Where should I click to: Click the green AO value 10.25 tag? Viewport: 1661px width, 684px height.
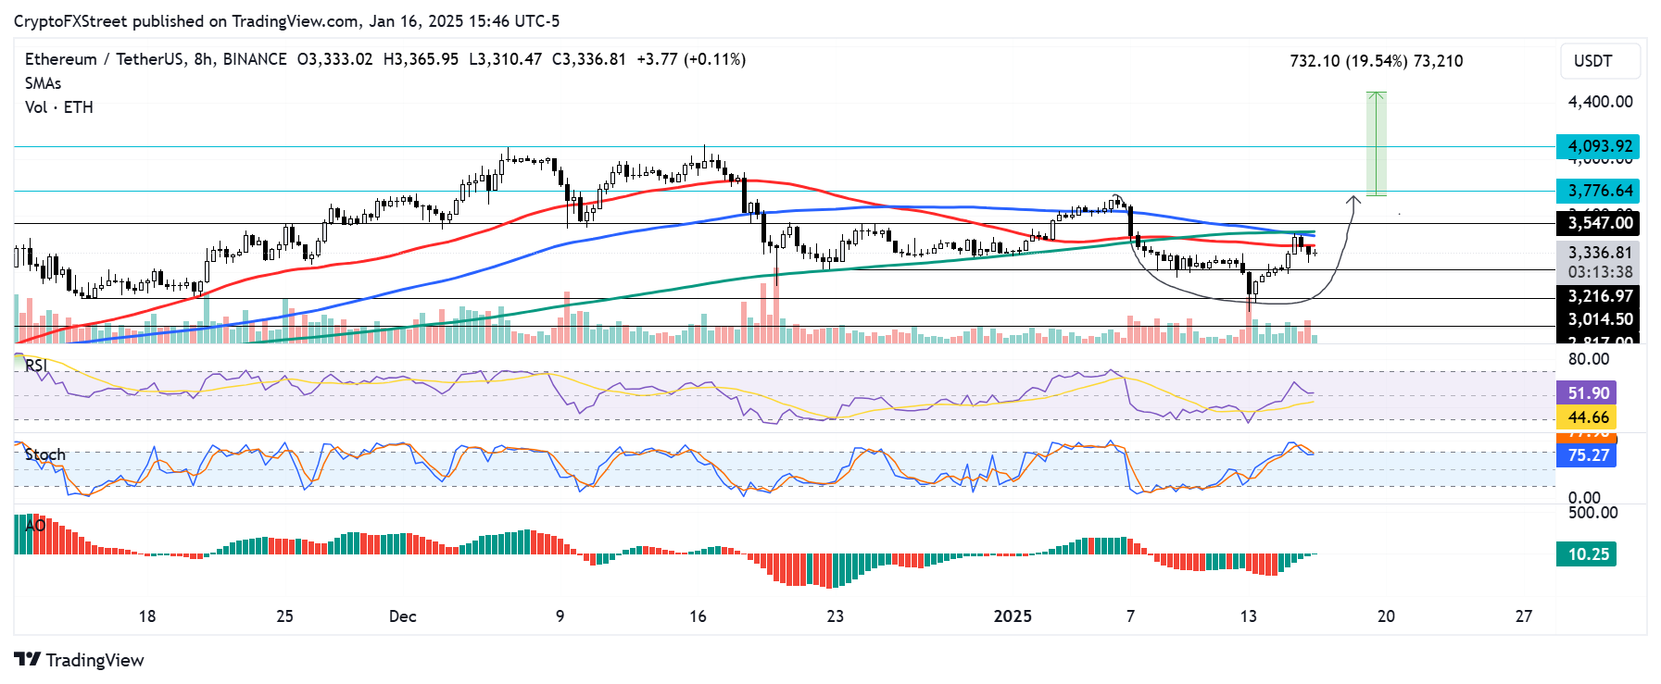(x=1587, y=554)
